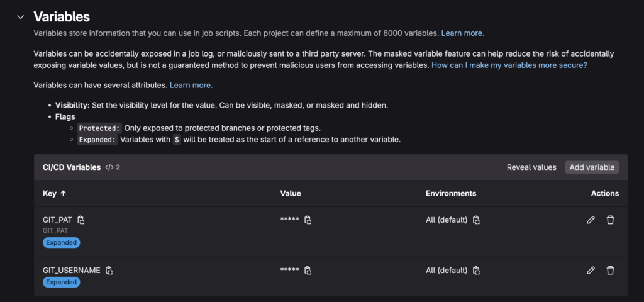Screen dimensions: 644x302
Task: Delete the GIT_PAT variable
Action: click(610, 220)
